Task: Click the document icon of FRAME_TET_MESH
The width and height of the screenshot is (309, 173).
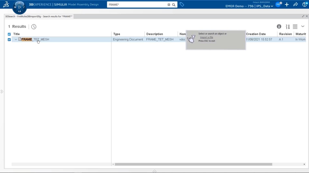Action: tap(20, 39)
